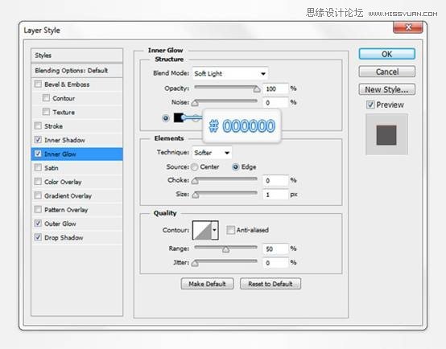Enable the Stroke effect checkbox

pos(38,126)
